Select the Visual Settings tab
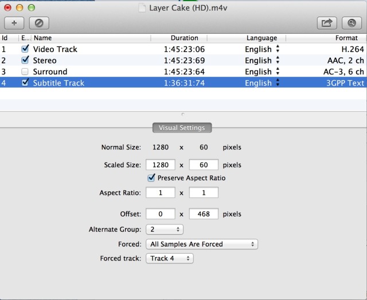 [182, 128]
